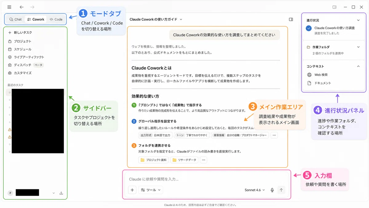Viewport: 369px width, 208px height.
Task: Open the Sonnet 4.6 model selector
Action: pos(255,190)
